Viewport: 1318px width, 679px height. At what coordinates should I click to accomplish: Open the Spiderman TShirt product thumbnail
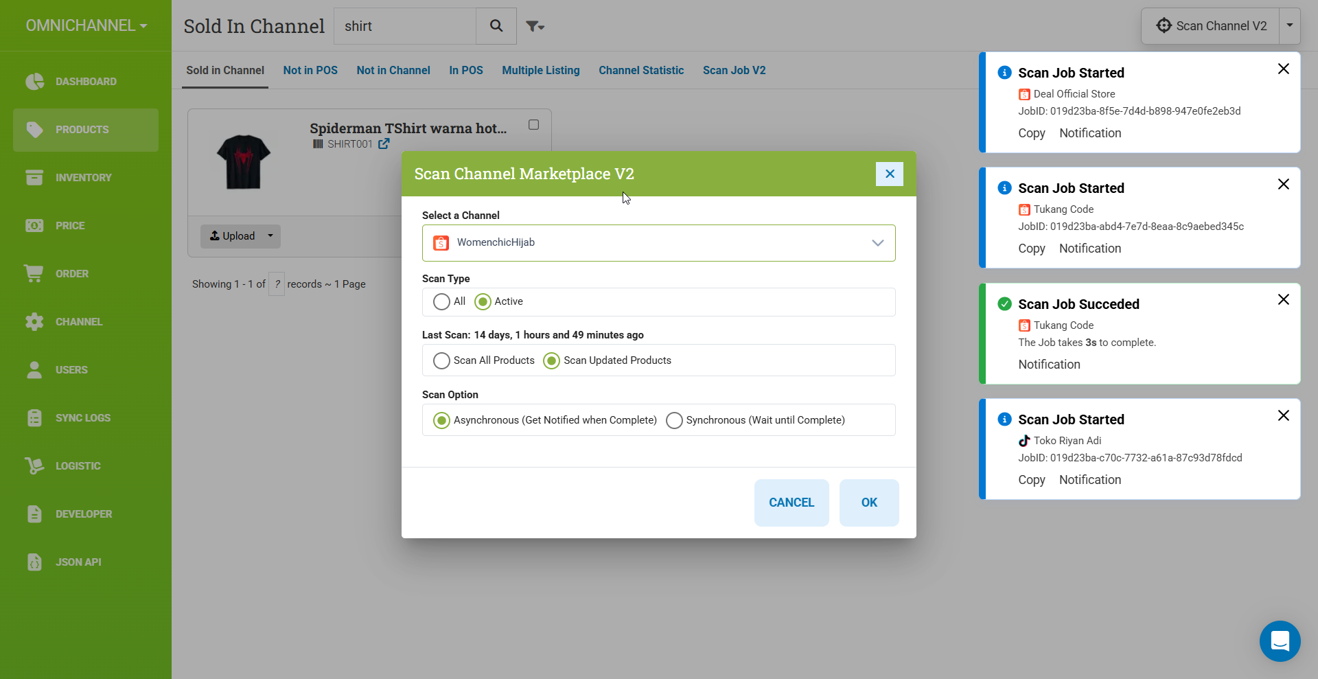pyautogui.click(x=243, y=162)
